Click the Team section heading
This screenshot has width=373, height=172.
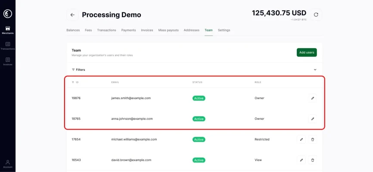pos(76,51)
